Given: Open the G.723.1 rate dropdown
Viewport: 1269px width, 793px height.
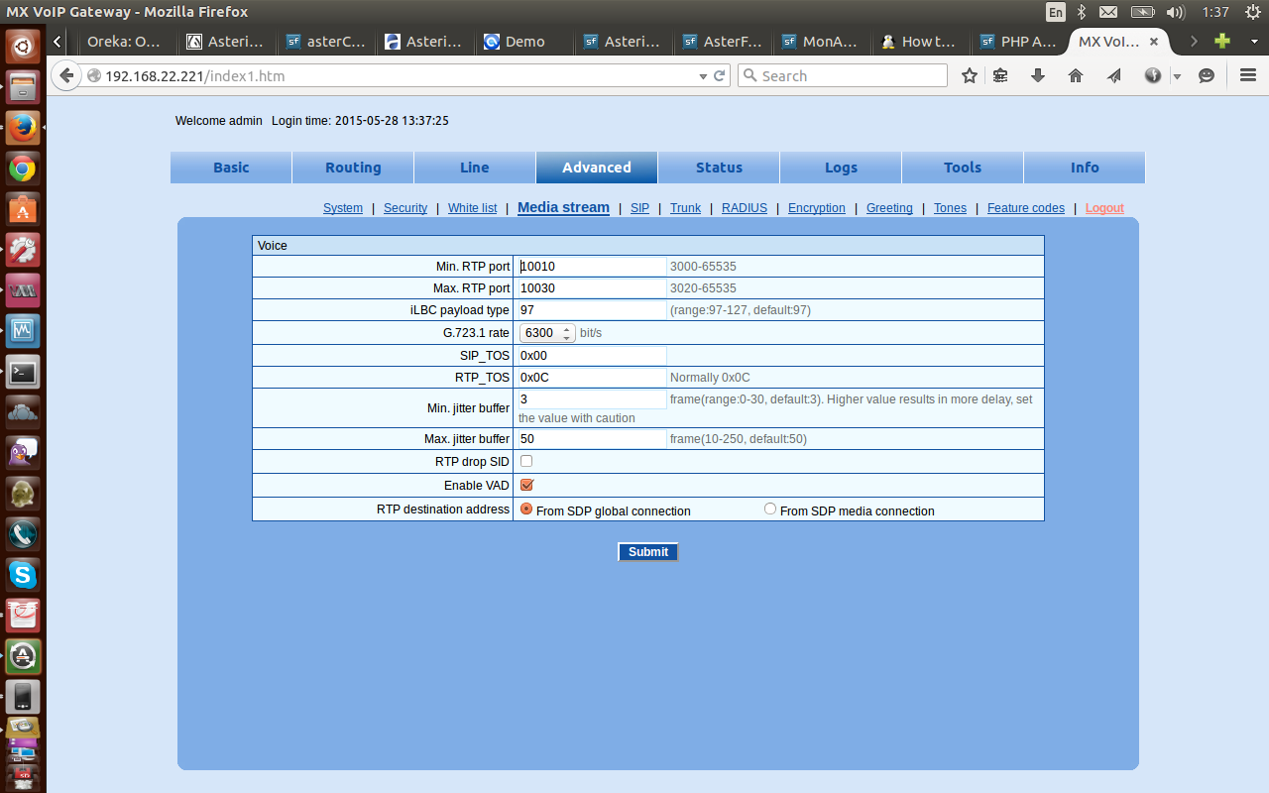Looking at the screenshot, I should click(x=546, y=333).
